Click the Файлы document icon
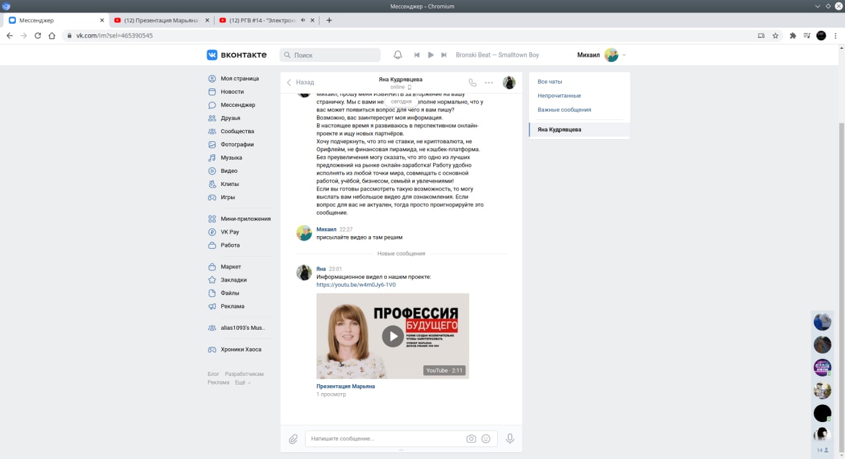 (212, 293)
